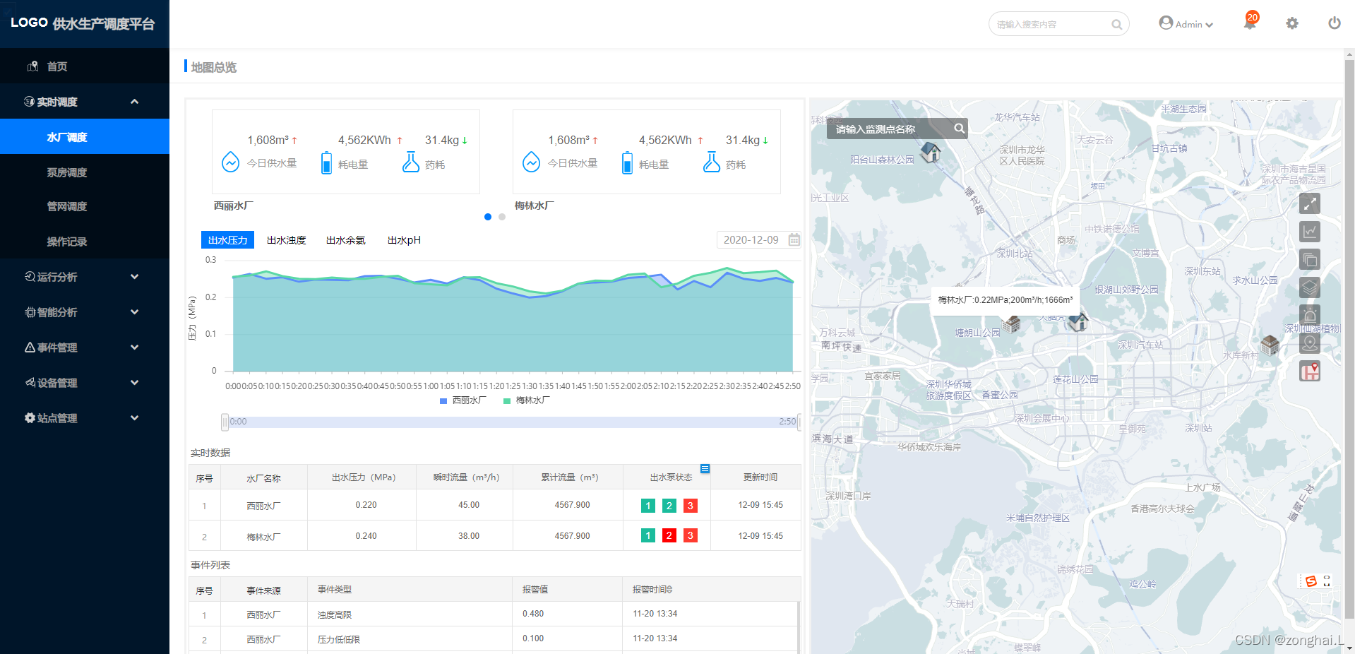
Task: Click the map search magnifier icon
Action: click(959, 129)
